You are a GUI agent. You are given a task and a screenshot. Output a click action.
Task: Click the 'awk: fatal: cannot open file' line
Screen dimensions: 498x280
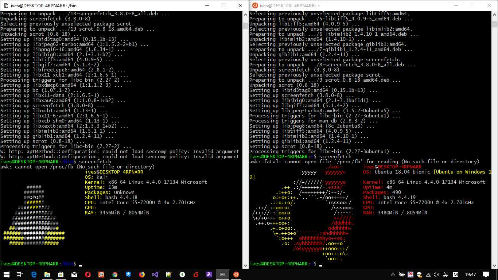(365, 162)
